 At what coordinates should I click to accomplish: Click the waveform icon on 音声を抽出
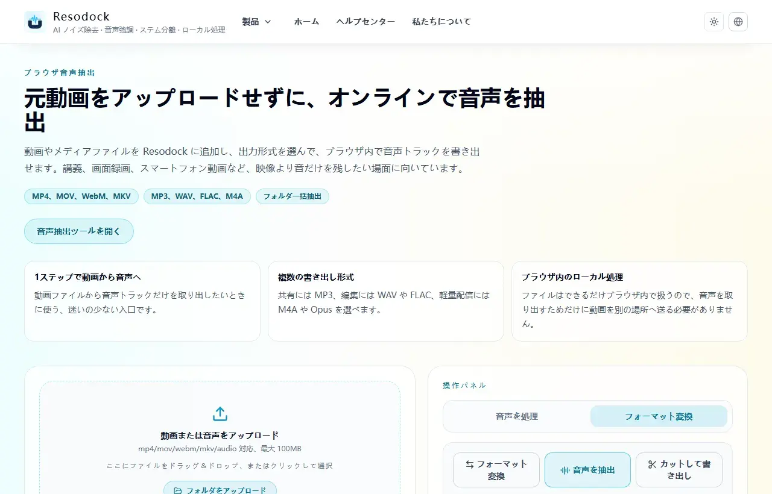tap(565, 470)
